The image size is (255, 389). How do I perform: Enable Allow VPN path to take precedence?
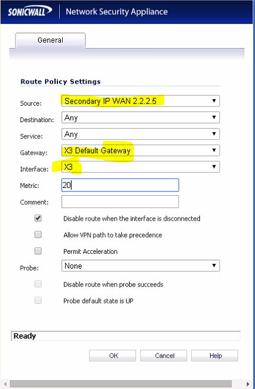click(38, 234)
